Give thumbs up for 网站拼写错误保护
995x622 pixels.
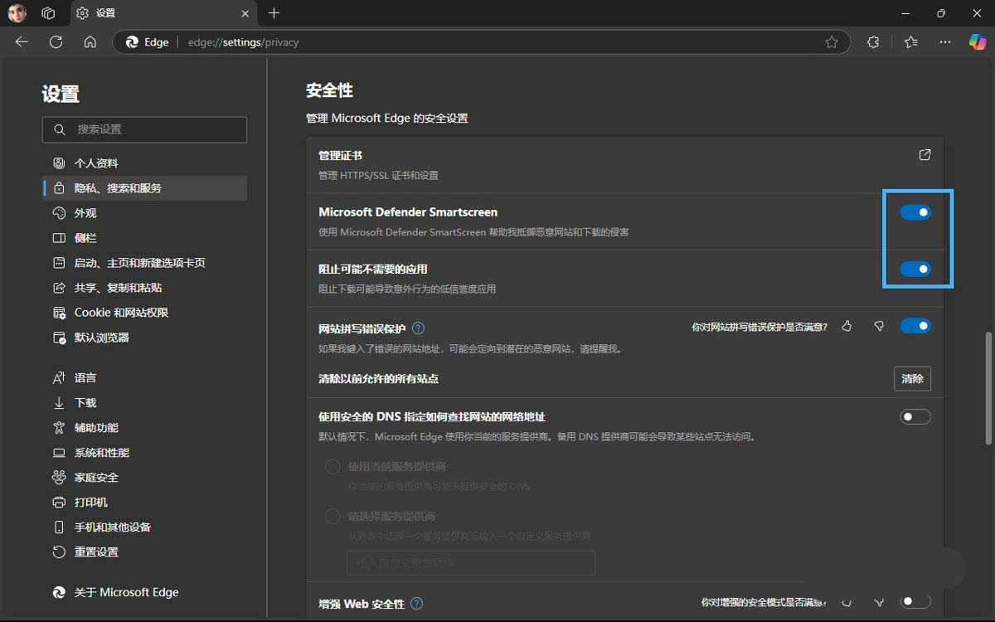[x=847, y=327]
